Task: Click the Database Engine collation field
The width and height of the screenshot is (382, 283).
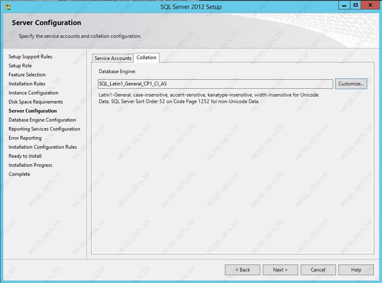Action: click(x=215, y=84)
